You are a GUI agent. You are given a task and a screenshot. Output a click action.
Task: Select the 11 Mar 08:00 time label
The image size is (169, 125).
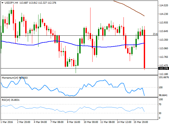tap(107, 122)
